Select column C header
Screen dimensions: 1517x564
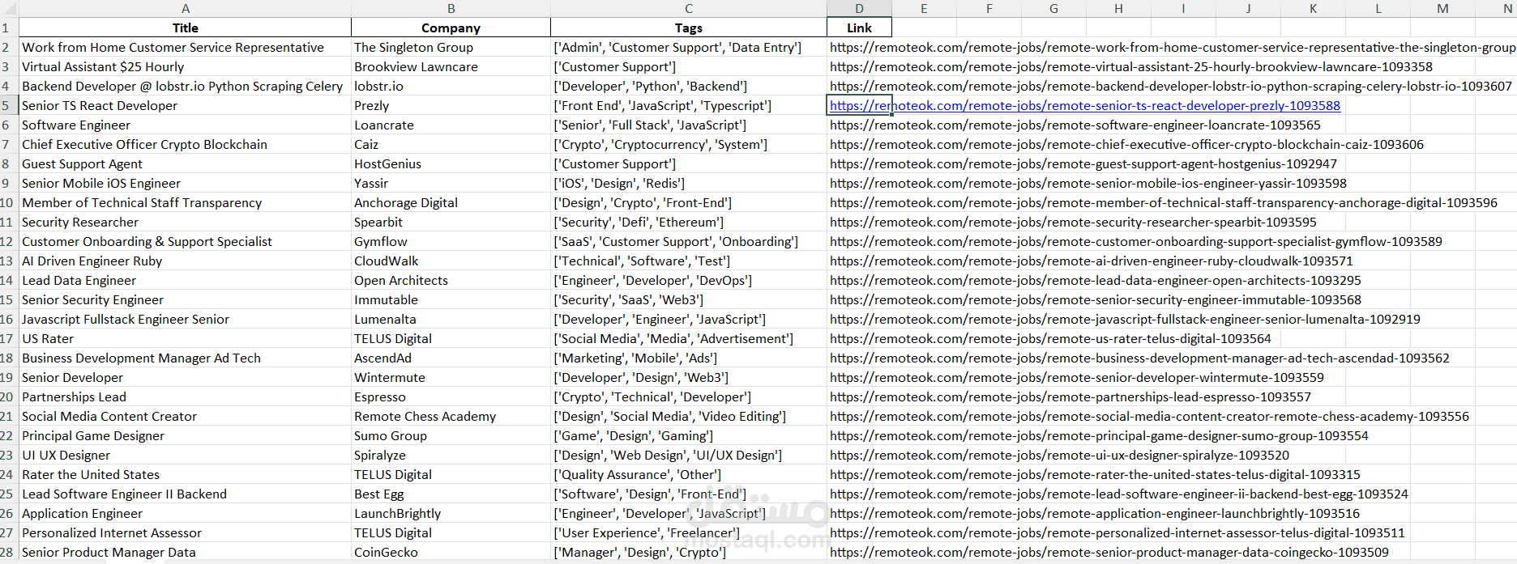click(688, 8)
